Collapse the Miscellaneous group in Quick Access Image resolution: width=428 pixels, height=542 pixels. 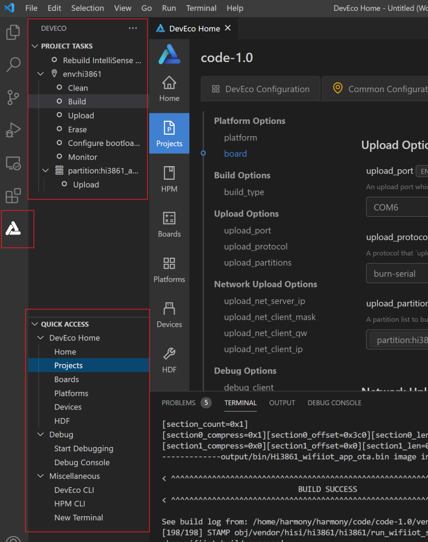pyautogui.click(x=40, y=476)
